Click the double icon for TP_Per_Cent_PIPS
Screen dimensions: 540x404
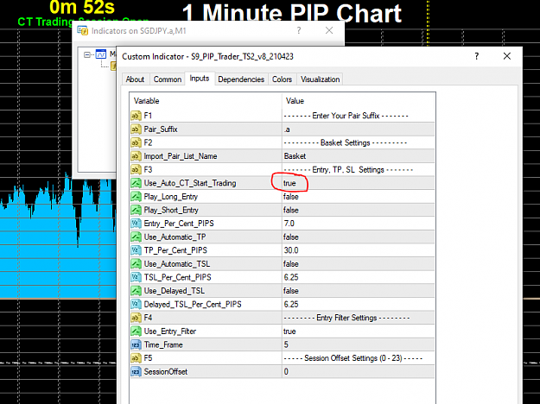click(136, 250)
